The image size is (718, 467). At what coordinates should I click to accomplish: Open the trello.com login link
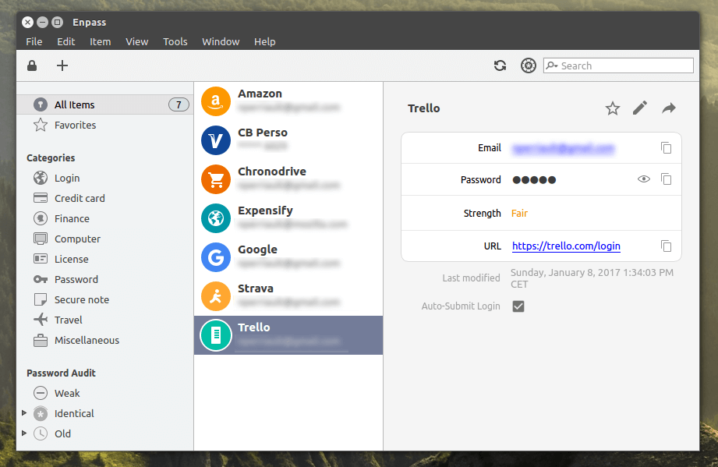point(566,246)
